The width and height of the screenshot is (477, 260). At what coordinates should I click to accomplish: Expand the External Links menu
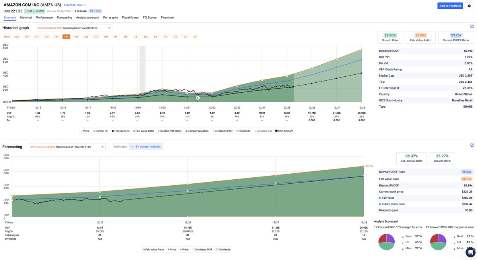[x=75, y=5]
